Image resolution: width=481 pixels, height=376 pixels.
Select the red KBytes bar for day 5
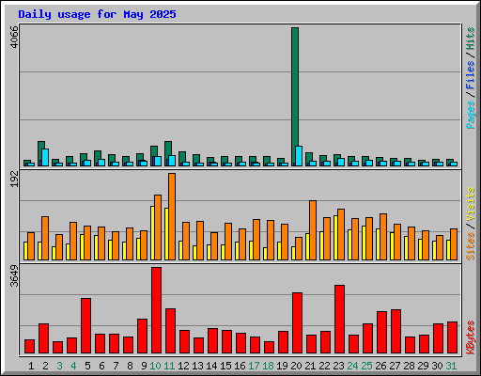point(85,325)
